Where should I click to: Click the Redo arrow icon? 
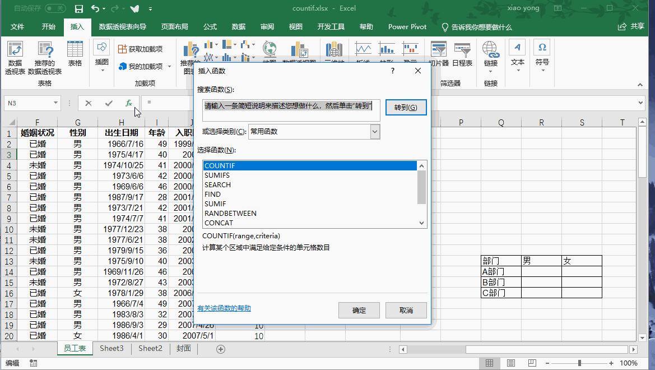point(115,8)
